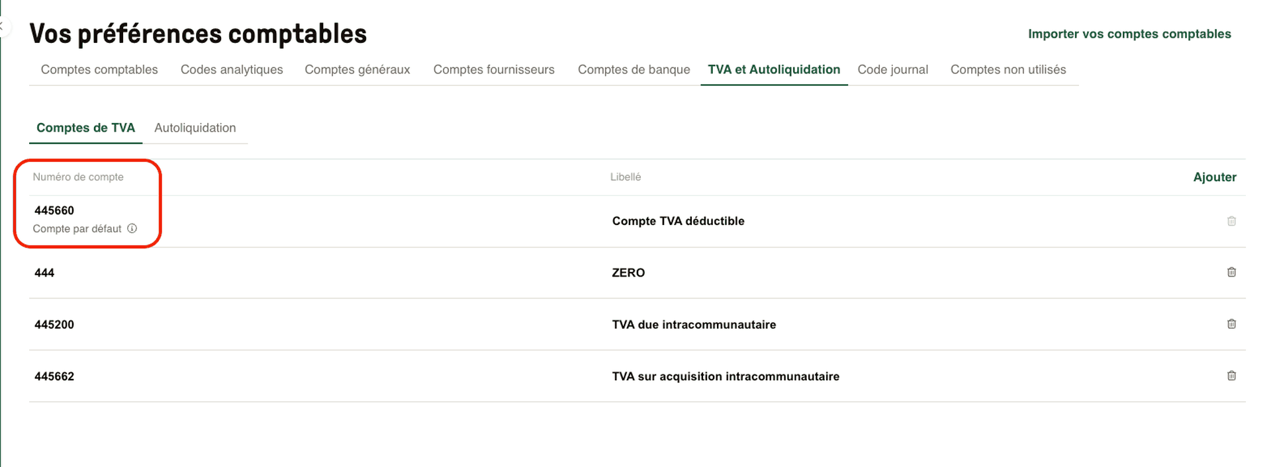Select the row labeled Compte TVA déductible
The image size is (1271, 467).
pyautogui.click(x=678, y=221)
